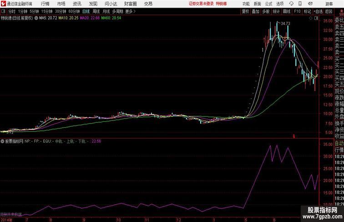Viewport: 344px width, 222px height.
Task: Expand the 更多 periods chevron
Action: coord(131,11)
